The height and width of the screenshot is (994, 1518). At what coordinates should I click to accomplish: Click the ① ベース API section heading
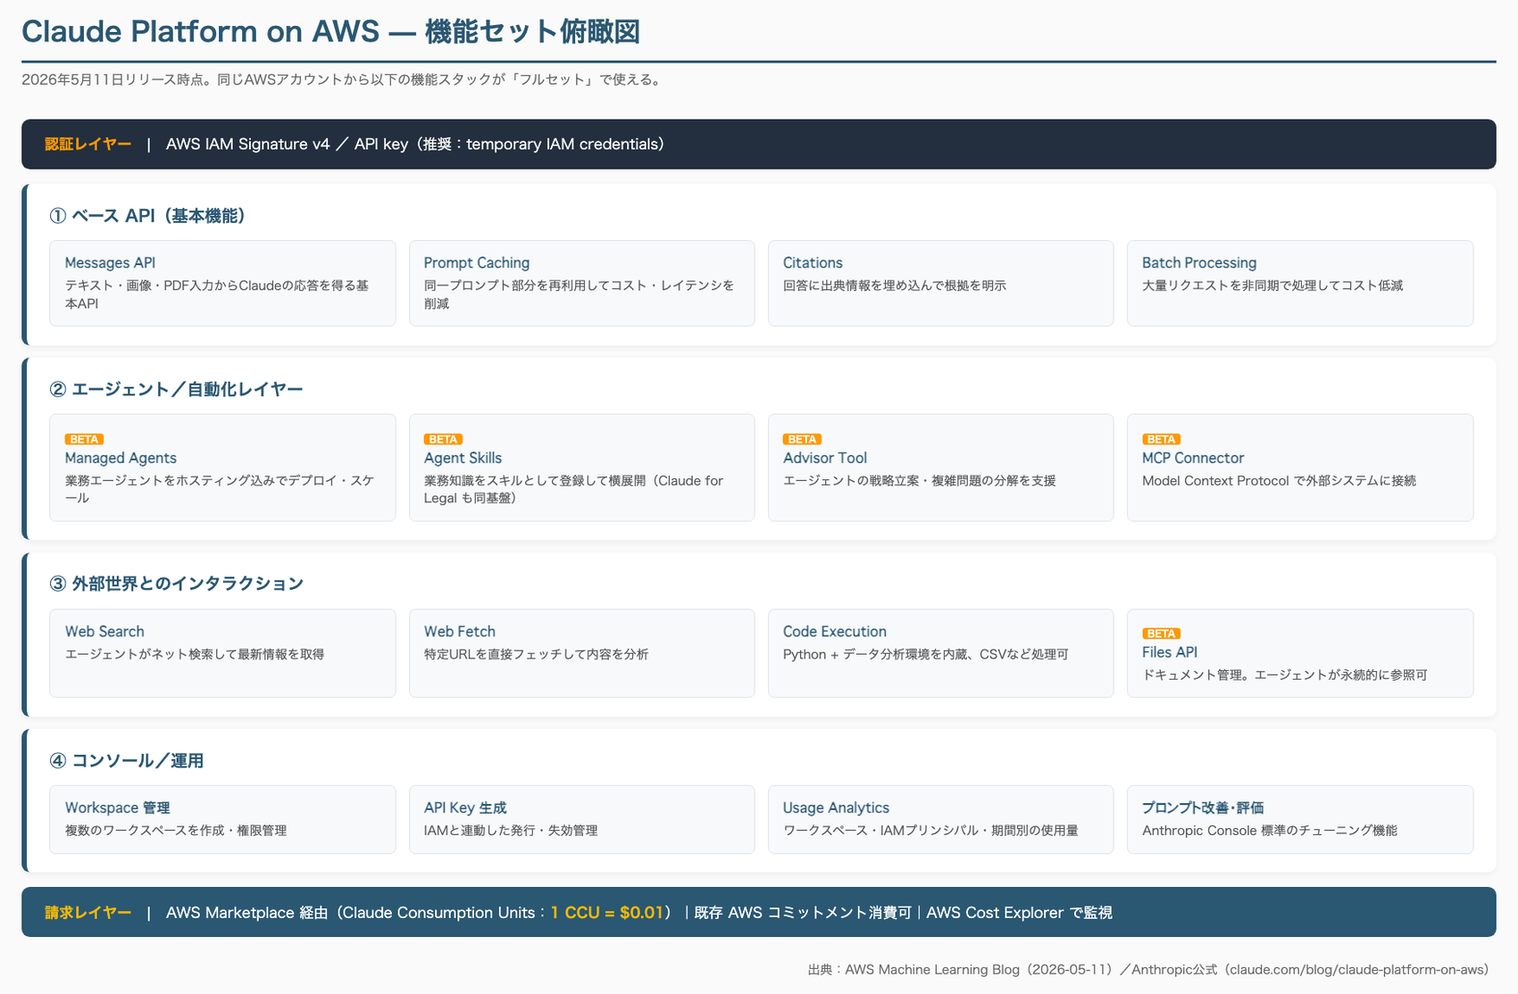[147, 216]
